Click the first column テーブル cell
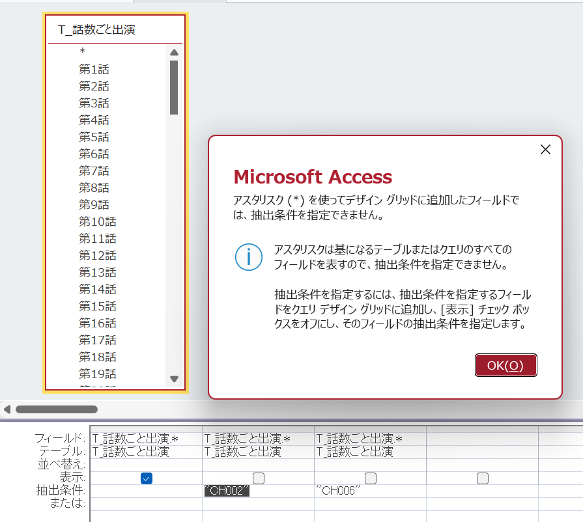 tap(146, 452)
